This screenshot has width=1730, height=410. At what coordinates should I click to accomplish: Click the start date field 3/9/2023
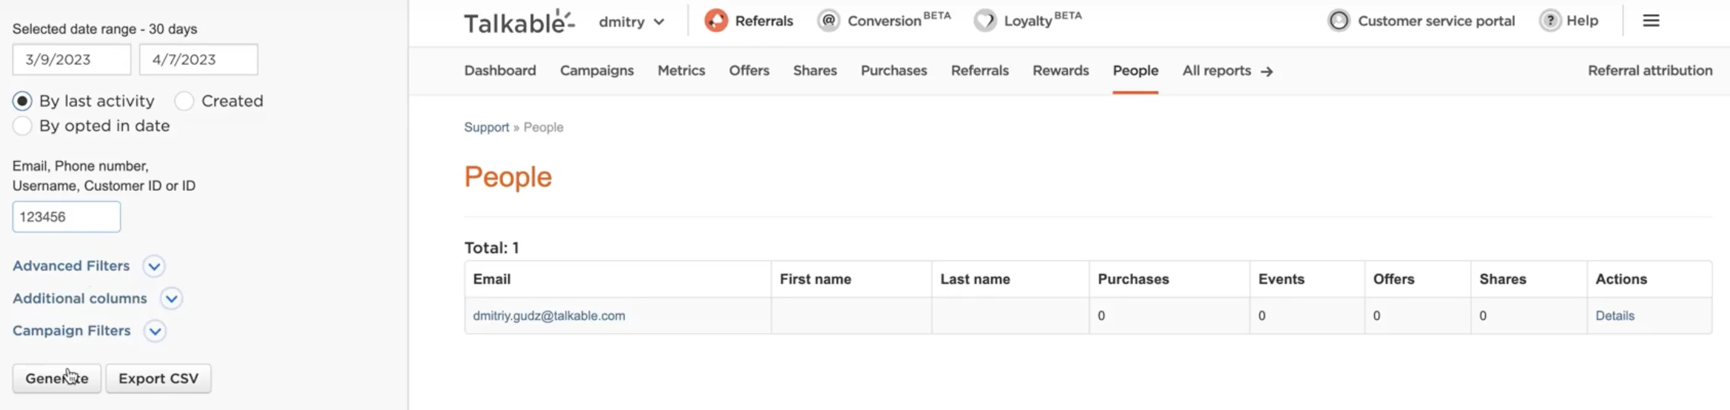tap(71, 60)
